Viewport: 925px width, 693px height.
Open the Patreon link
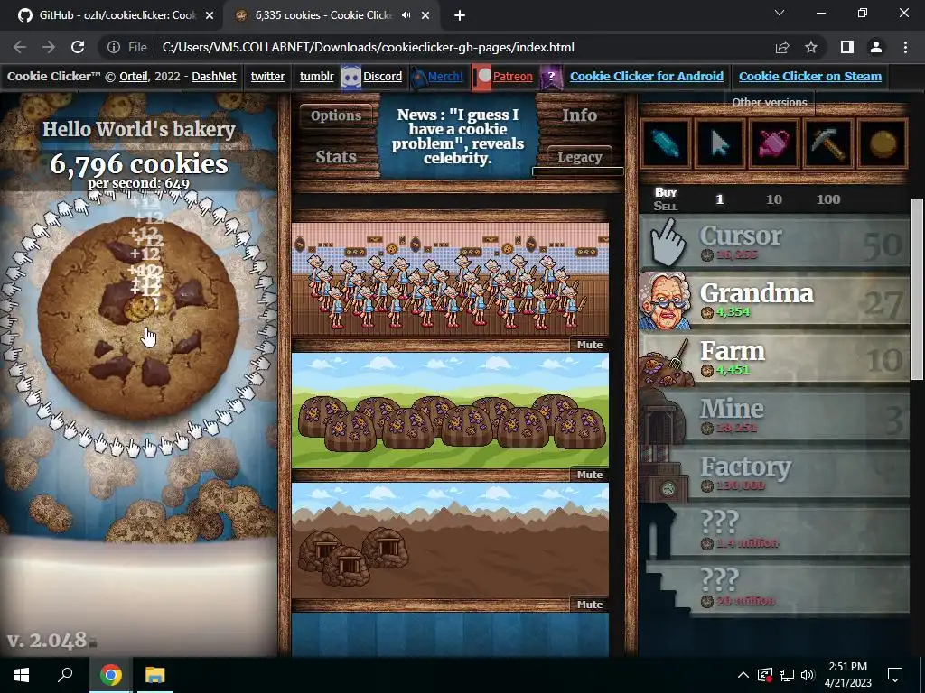pyautogui.click(x=513, y=76)
